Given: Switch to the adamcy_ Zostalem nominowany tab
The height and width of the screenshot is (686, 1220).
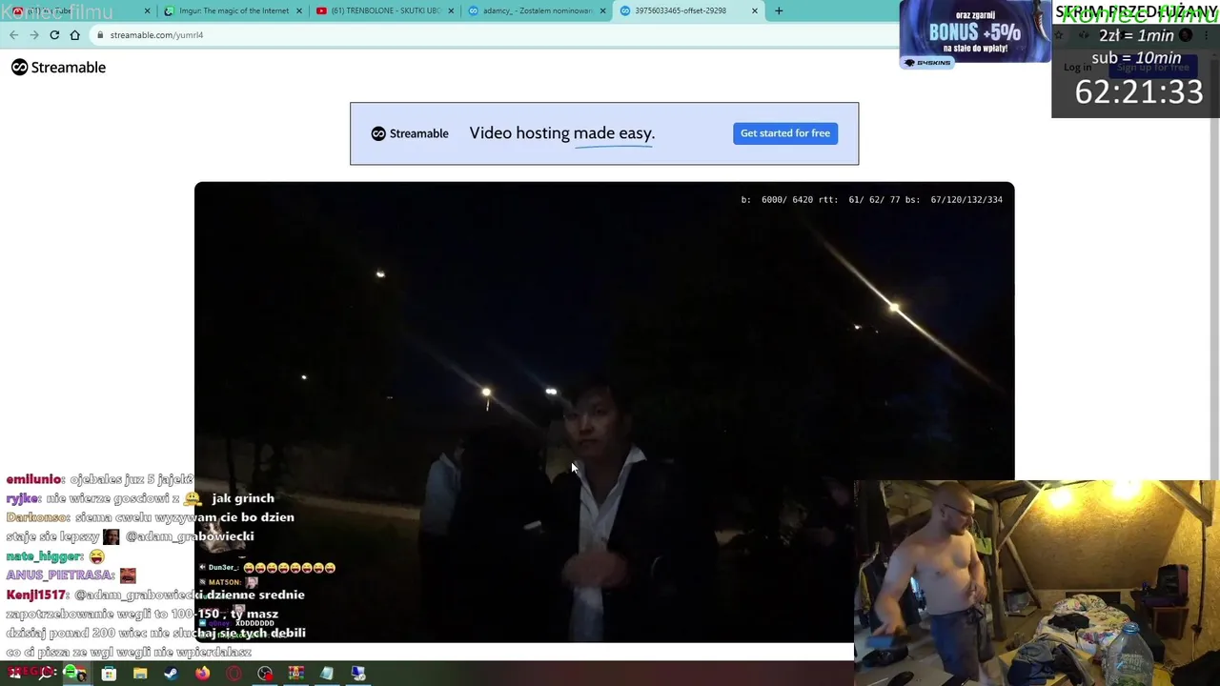Looking at the screenshot, I should pos(537,10).
